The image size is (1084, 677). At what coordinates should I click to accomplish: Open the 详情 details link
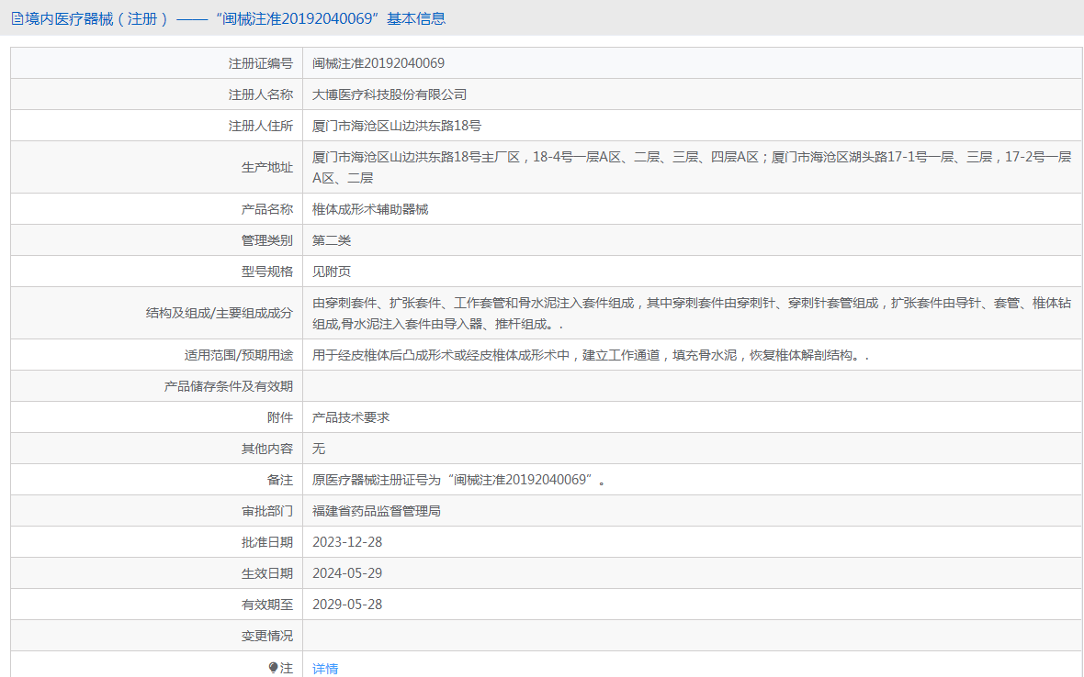pos(325,669)
